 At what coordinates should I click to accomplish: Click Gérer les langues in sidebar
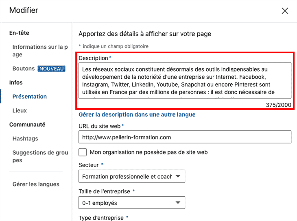point(36,184)
